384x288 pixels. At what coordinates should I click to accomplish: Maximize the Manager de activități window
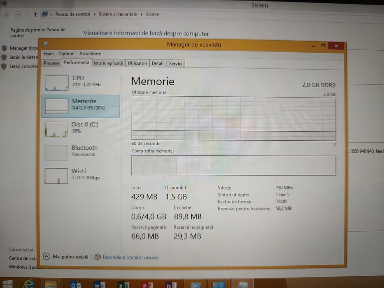[323, 46]
